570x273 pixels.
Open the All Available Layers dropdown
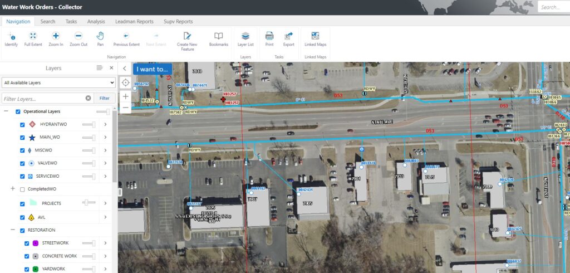pos(58,82)
